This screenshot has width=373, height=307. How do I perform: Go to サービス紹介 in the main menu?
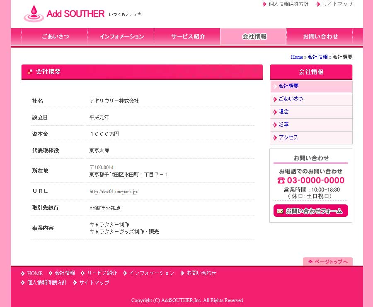point(187,36)
